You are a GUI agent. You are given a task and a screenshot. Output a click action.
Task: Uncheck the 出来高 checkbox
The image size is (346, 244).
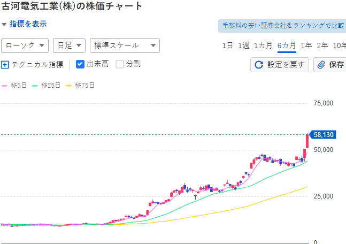[80, 64]
